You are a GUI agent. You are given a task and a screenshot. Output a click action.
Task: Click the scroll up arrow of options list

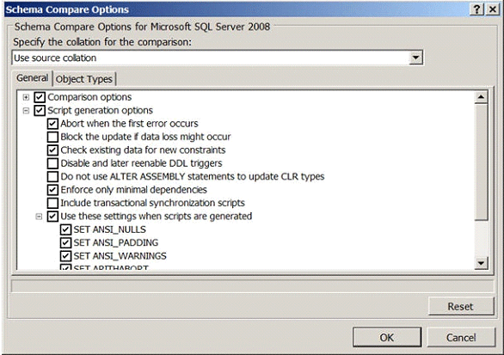(x=481, y=97)
